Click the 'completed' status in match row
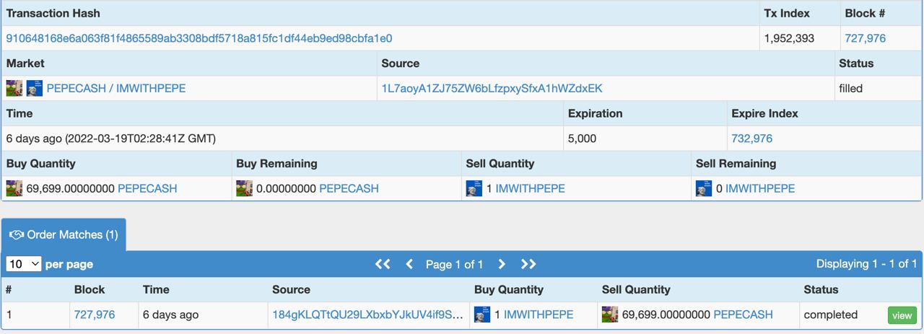This screenshot has width=924, height=334. [x=830, y=315]
